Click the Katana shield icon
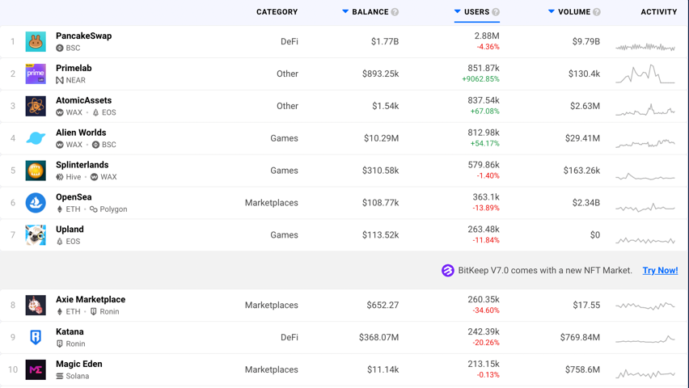This screenshot has width=689, height=388. pyautogui.click(x=36, y=337)
